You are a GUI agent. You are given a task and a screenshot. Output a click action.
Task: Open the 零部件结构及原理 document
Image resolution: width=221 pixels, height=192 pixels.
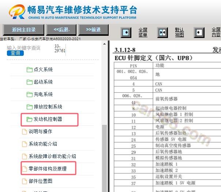pyautogui.click(x=48, y=169)
